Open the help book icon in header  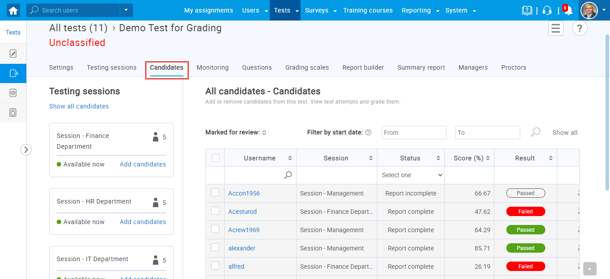coord(527,11)
